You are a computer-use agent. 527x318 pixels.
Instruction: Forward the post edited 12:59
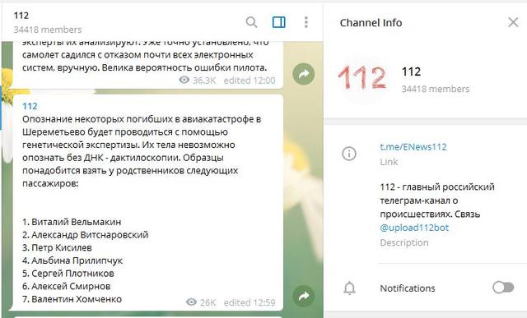304,296
